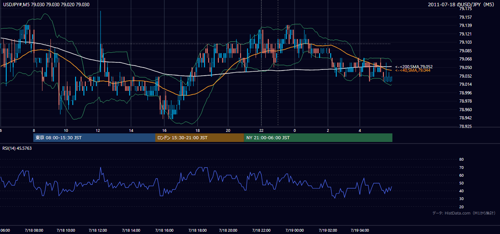
Task: Click the 7/19 04:00 bottom time label
Action: click(x=360, y=230)
